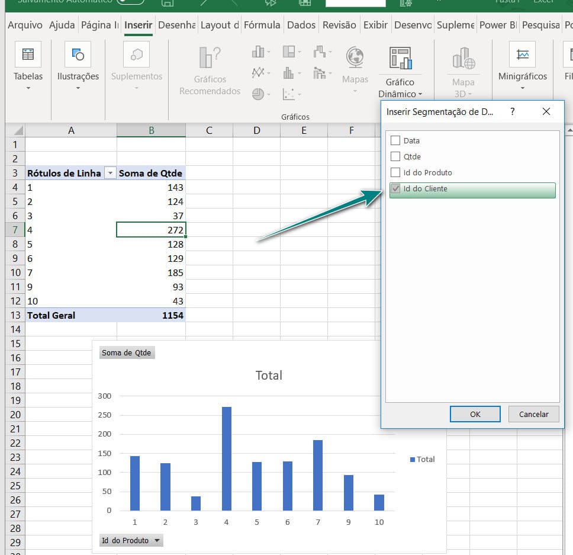Expand the pie chart dropdown arrow
Screen dimensions: 573x555
269,95
